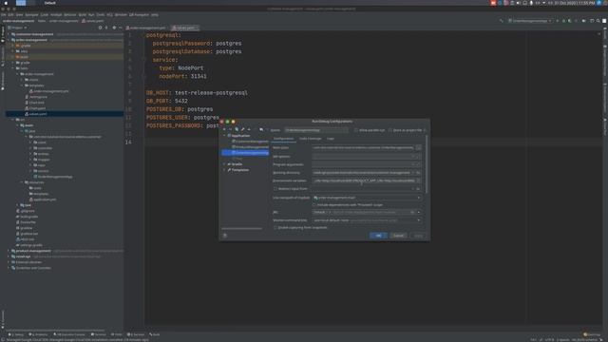Click the Apply button in the dialog
608x342 pixels.
pyautogui.click(x=418, y=236)
